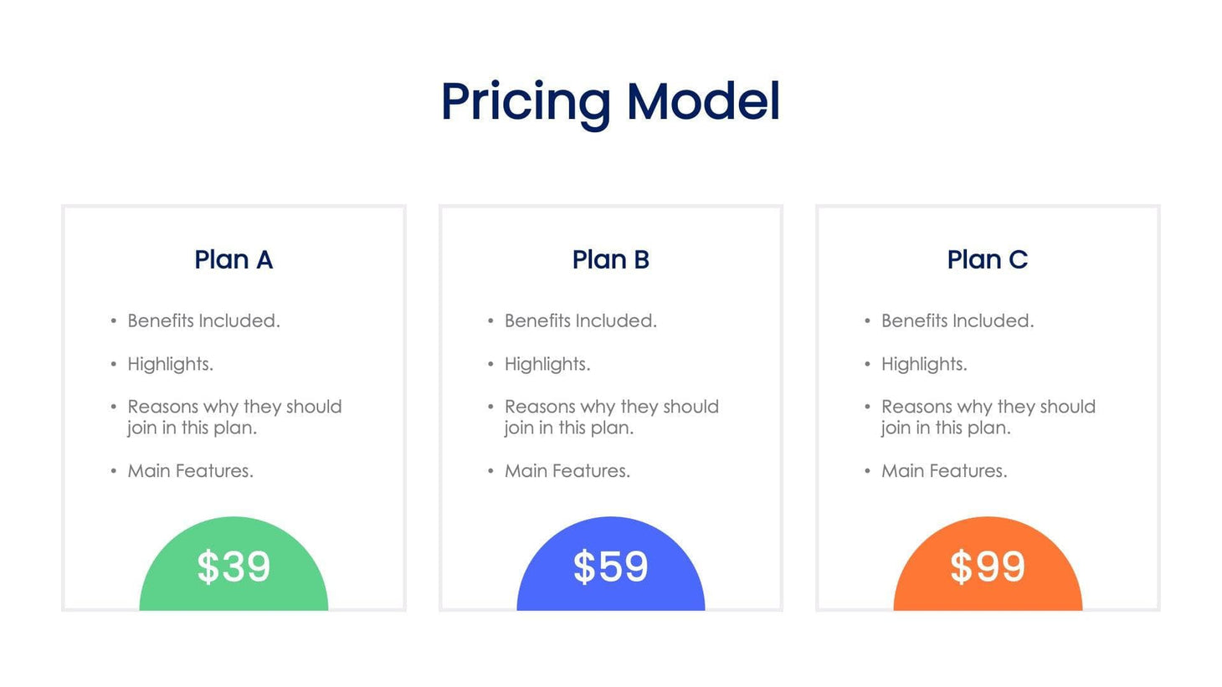Click Plan C's Reasons why they should join text

click(988, 417)
